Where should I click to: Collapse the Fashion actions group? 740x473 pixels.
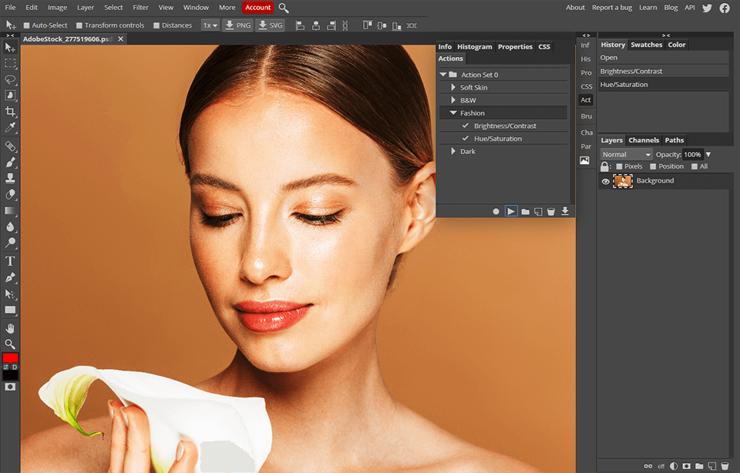tap(455, 112)
